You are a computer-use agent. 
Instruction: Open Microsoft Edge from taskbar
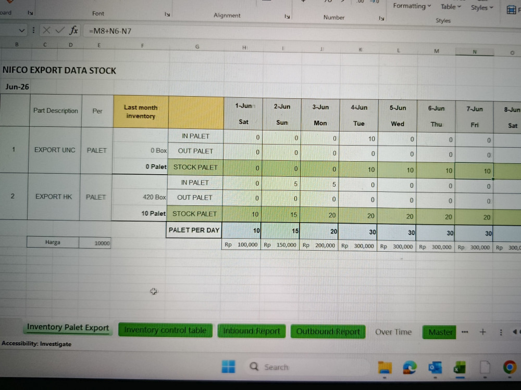click(410, 368)
